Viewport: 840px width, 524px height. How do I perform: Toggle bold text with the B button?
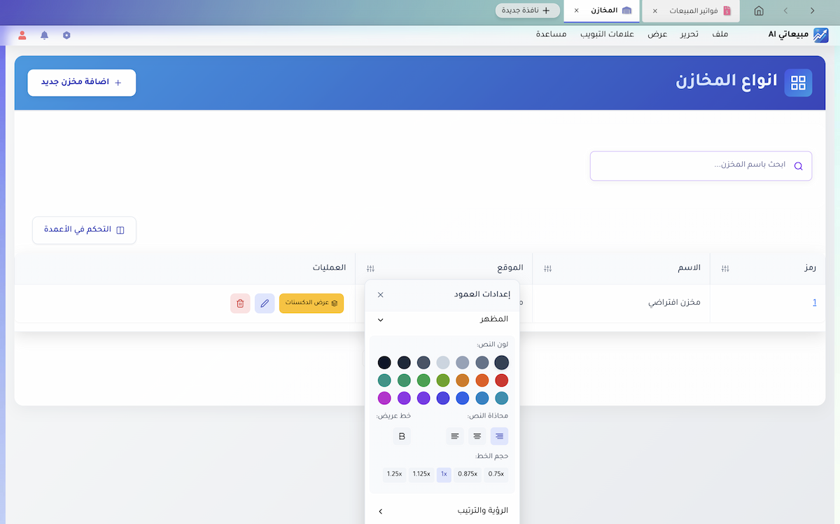[402, 436]
